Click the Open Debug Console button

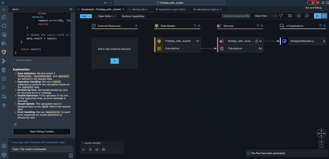[x=41, y=132]
